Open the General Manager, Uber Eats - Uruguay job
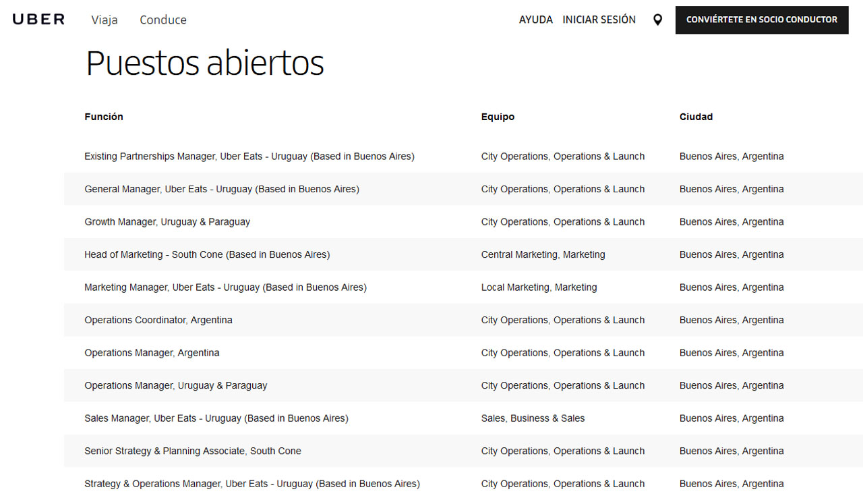This screenshot has width=863, height=502. 222,189
